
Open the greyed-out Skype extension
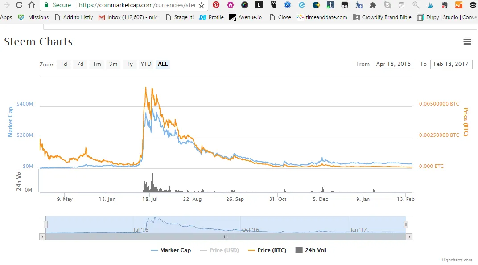coord(387,5)
